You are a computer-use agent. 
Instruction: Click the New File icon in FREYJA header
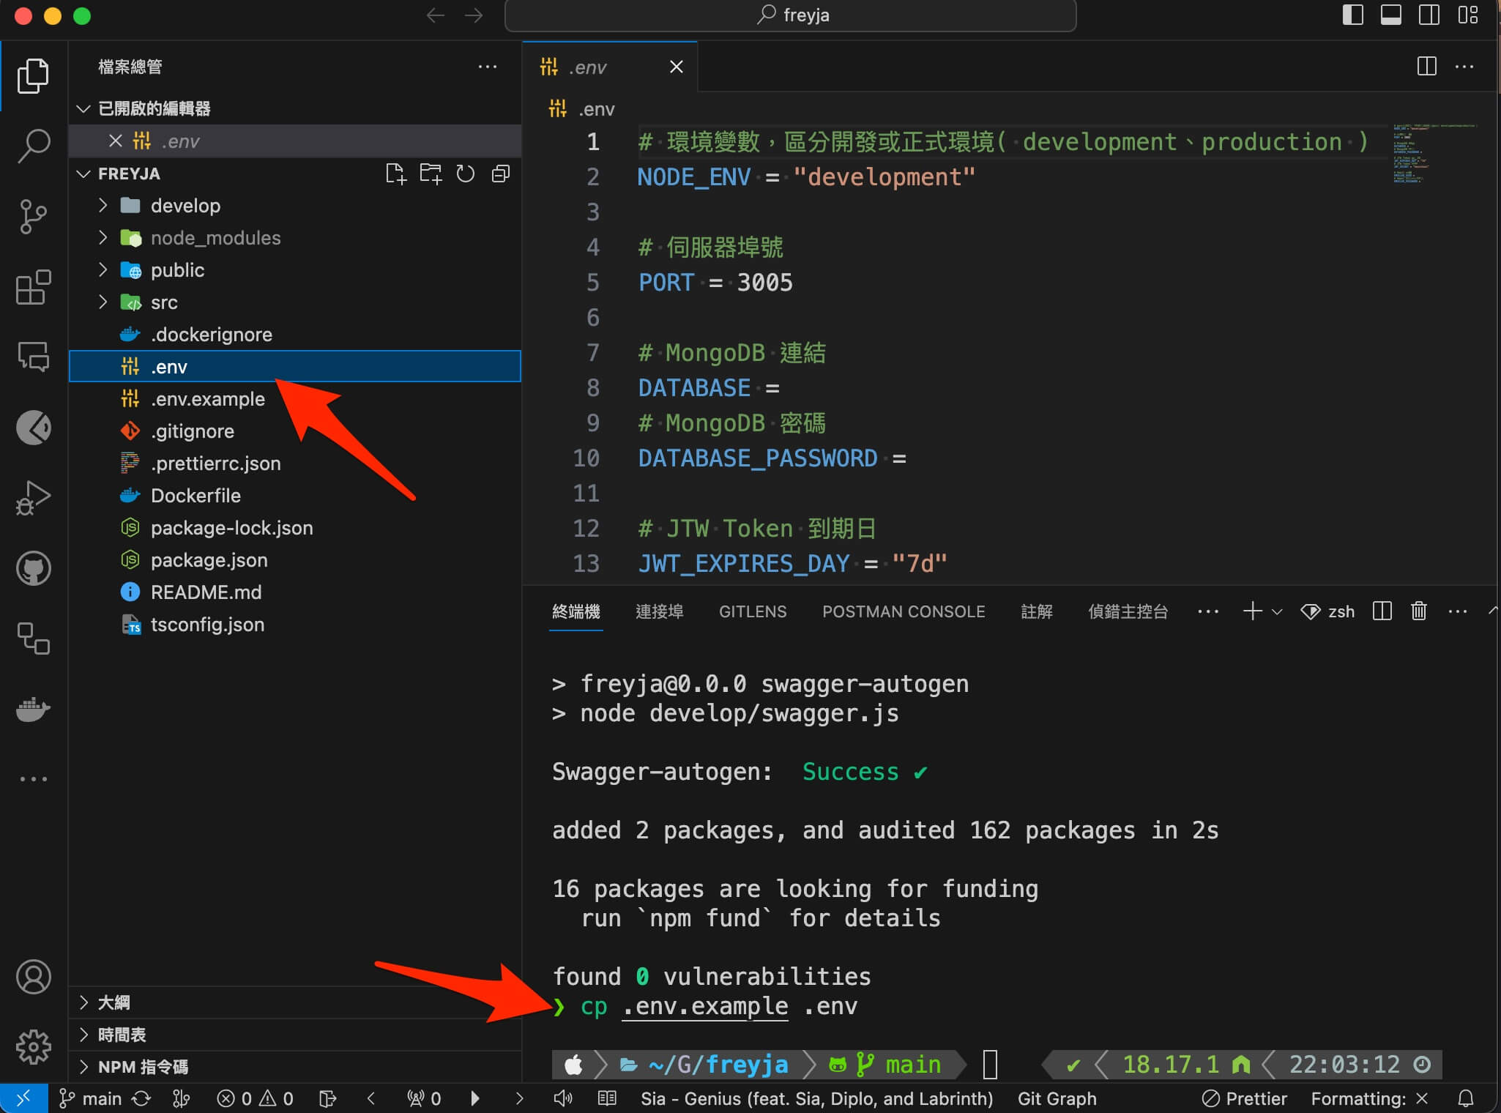click(395, 174)
